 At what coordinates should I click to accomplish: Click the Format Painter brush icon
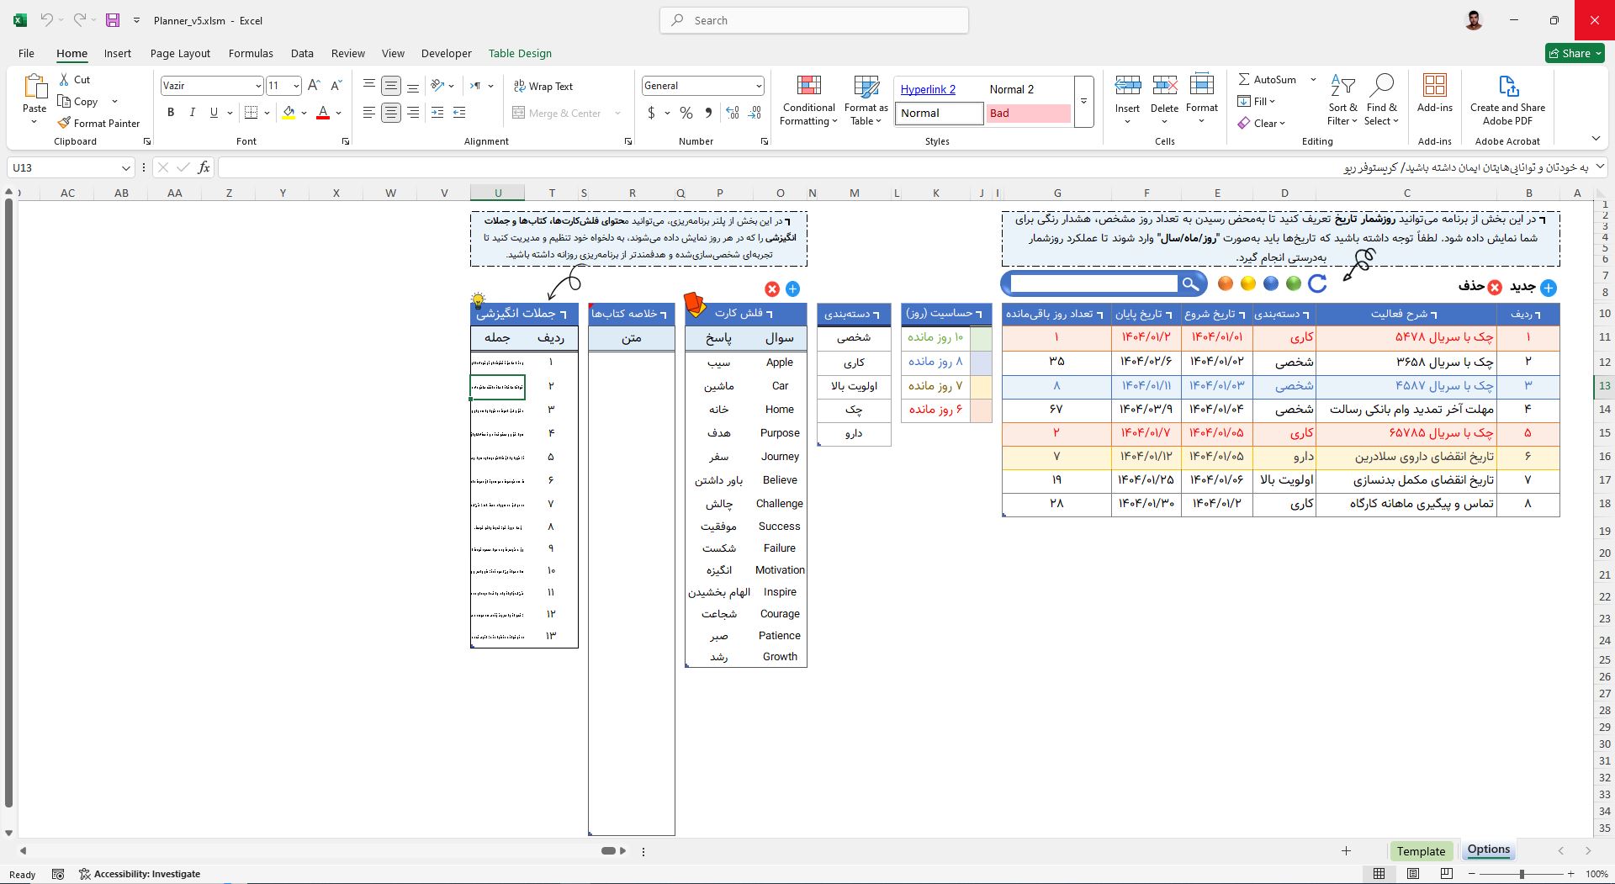click(64, 123)
